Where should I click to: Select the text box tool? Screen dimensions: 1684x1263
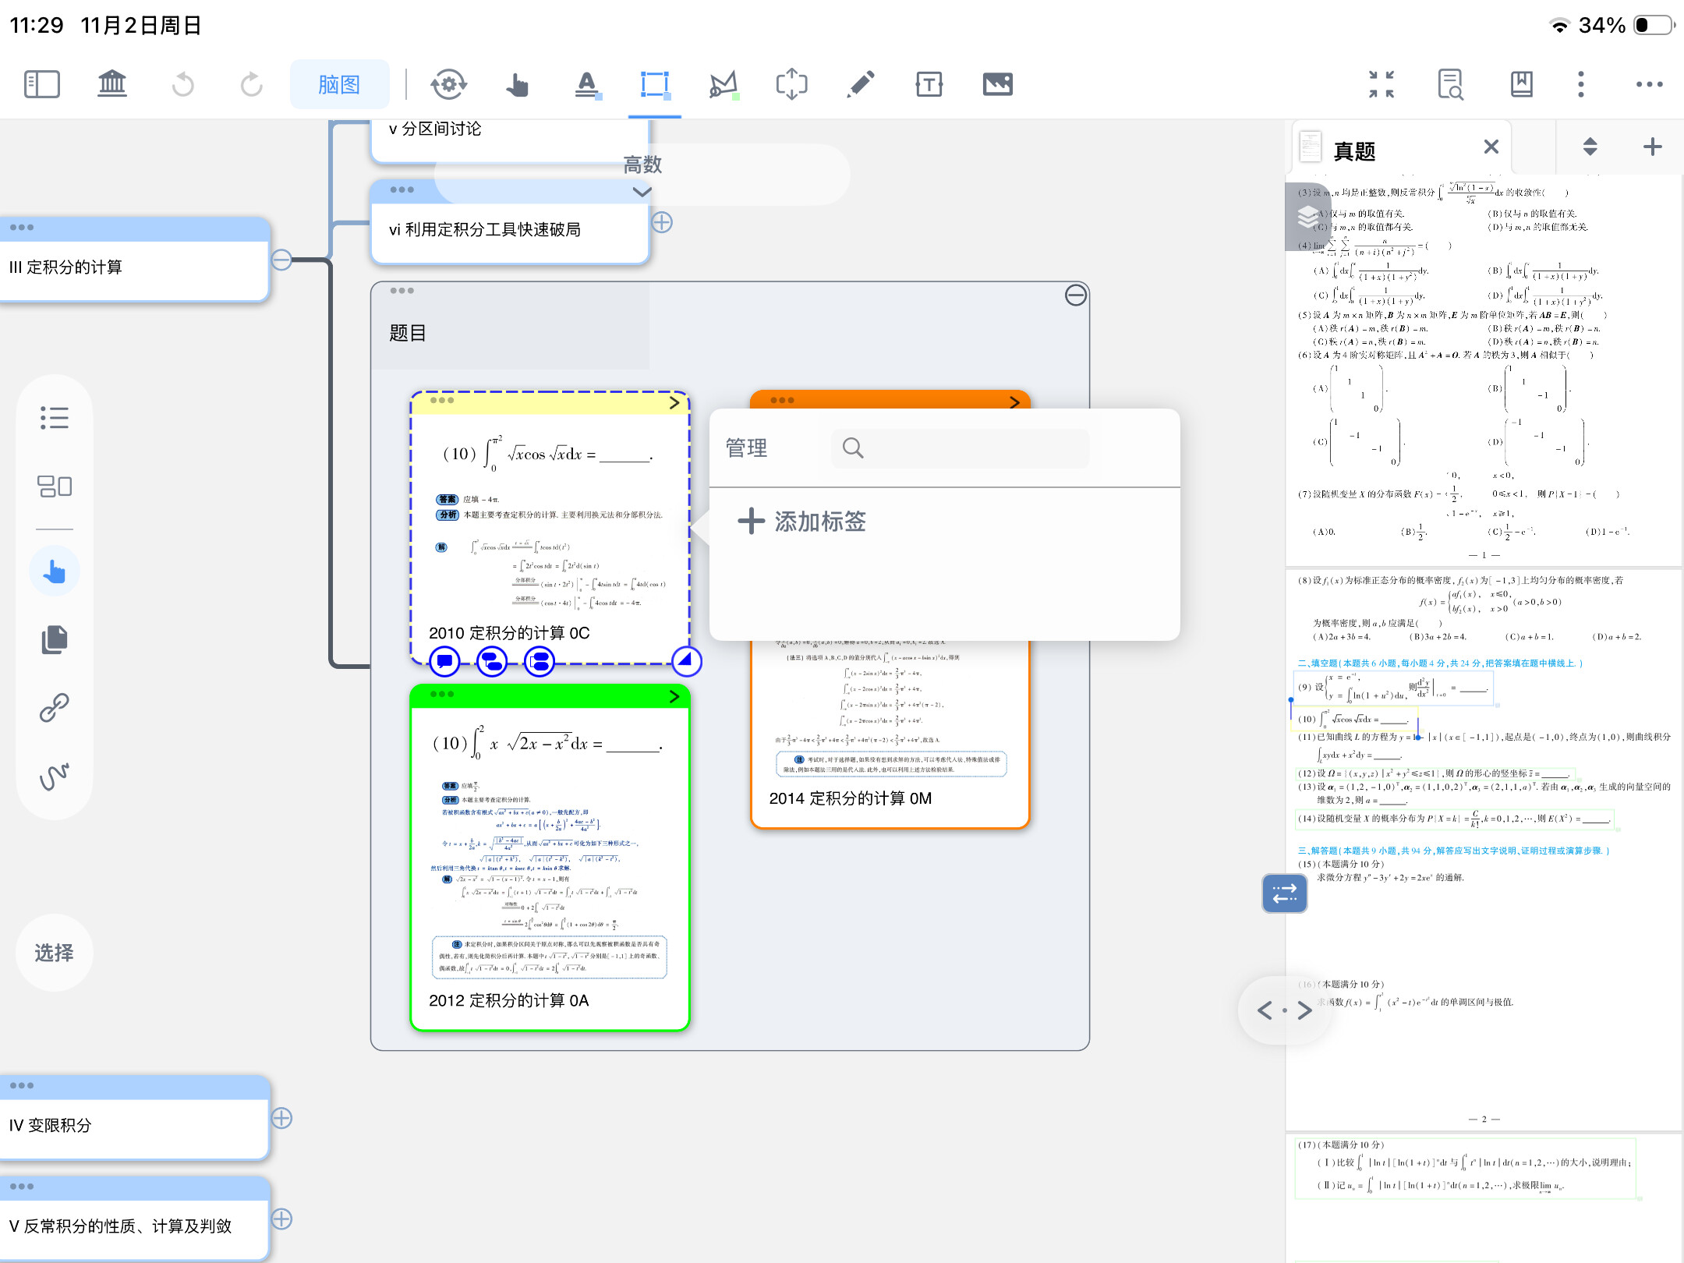click(x=929, y=84)
